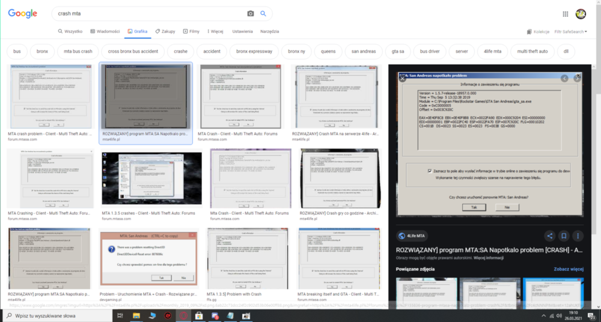Click the blue search magnifier button
Screen dimensions: 601x322
click(x=263, y=14)
